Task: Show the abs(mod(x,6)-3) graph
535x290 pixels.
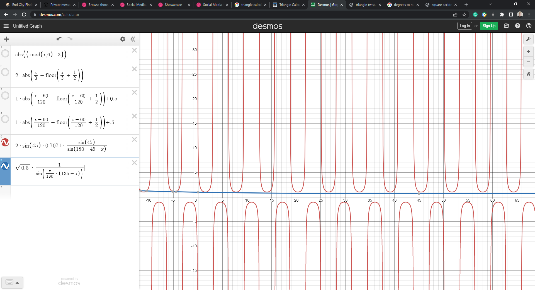Action: 5,54
